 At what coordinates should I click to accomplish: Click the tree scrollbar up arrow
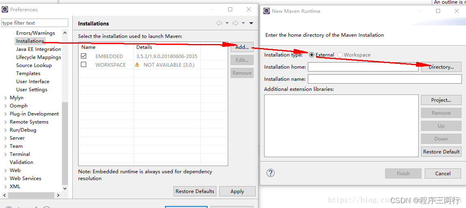tap(65, 32)
